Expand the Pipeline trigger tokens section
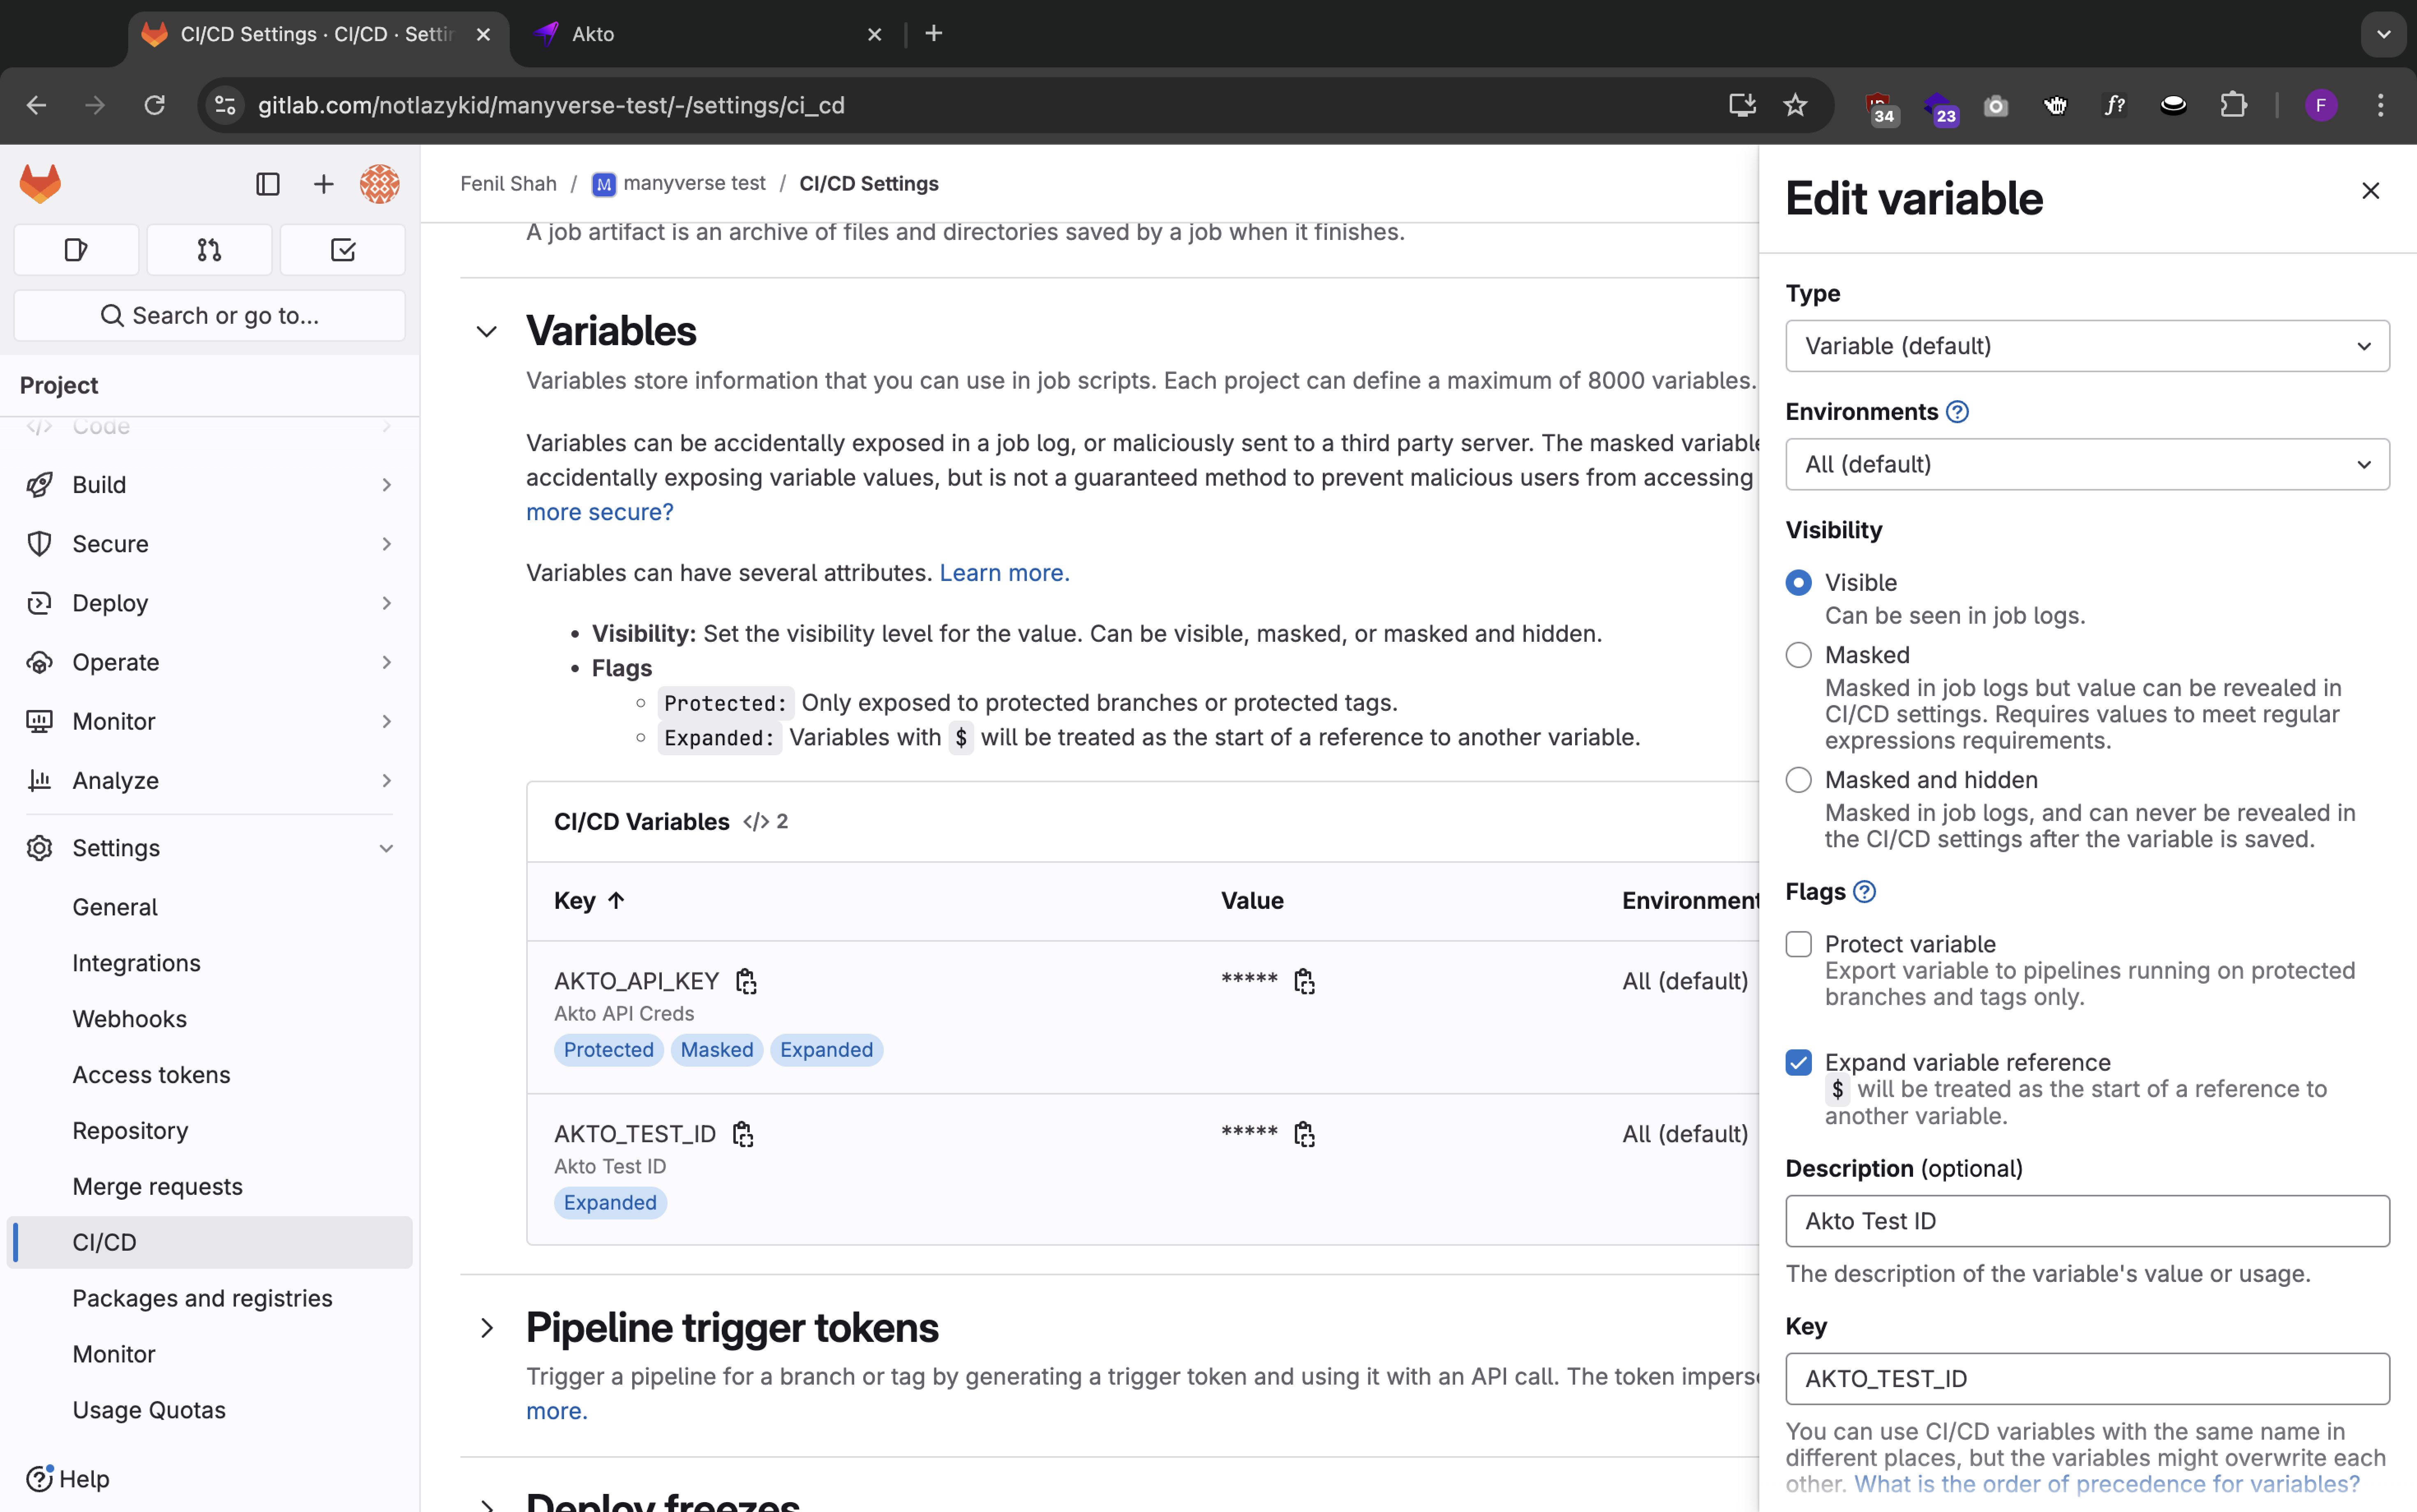This screenshot has height=1512, width=2417. click(486, 1328)
